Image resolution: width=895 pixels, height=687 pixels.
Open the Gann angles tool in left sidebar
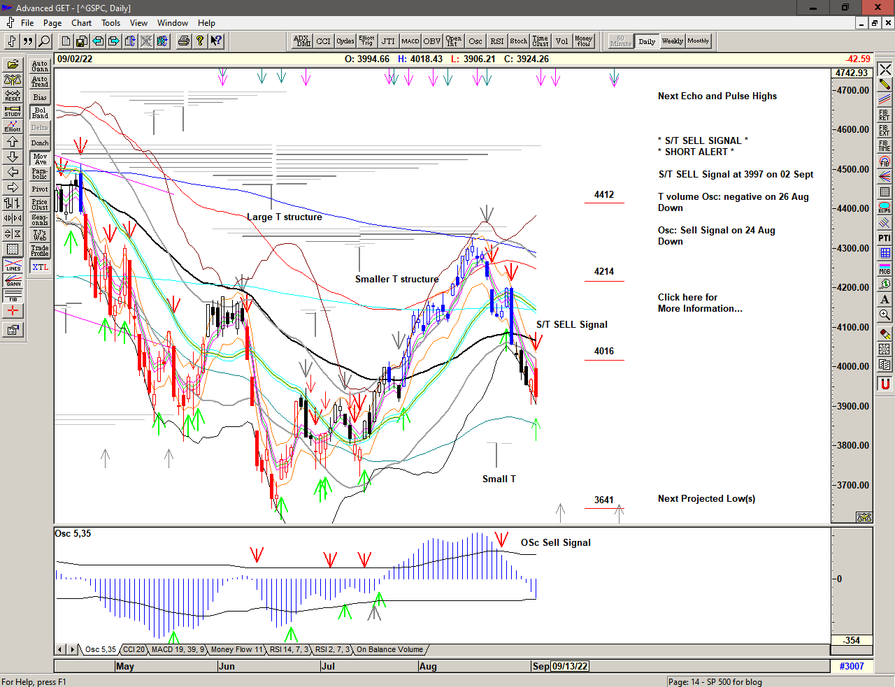coord(13,281)
